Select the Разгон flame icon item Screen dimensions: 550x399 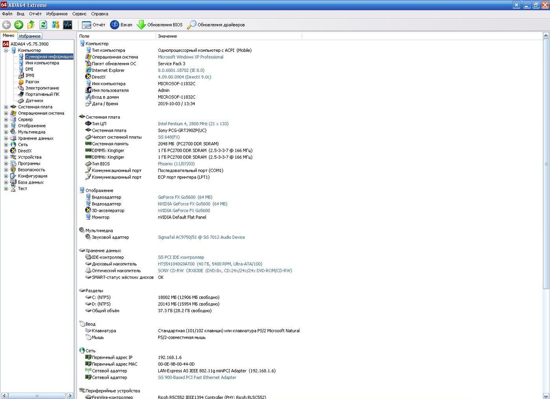21,82
